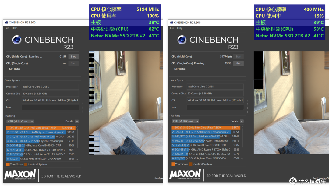Open Help menu in left Cinebench window

(15, 28)
